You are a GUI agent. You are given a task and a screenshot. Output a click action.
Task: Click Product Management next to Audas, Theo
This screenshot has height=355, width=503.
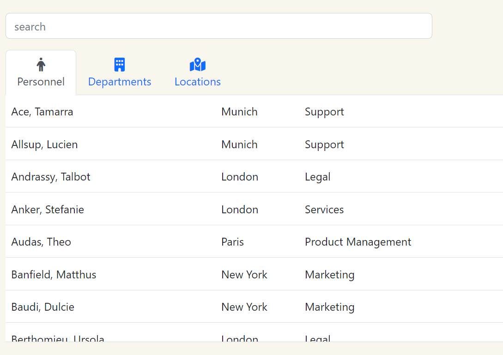click(x=358, y=241)
